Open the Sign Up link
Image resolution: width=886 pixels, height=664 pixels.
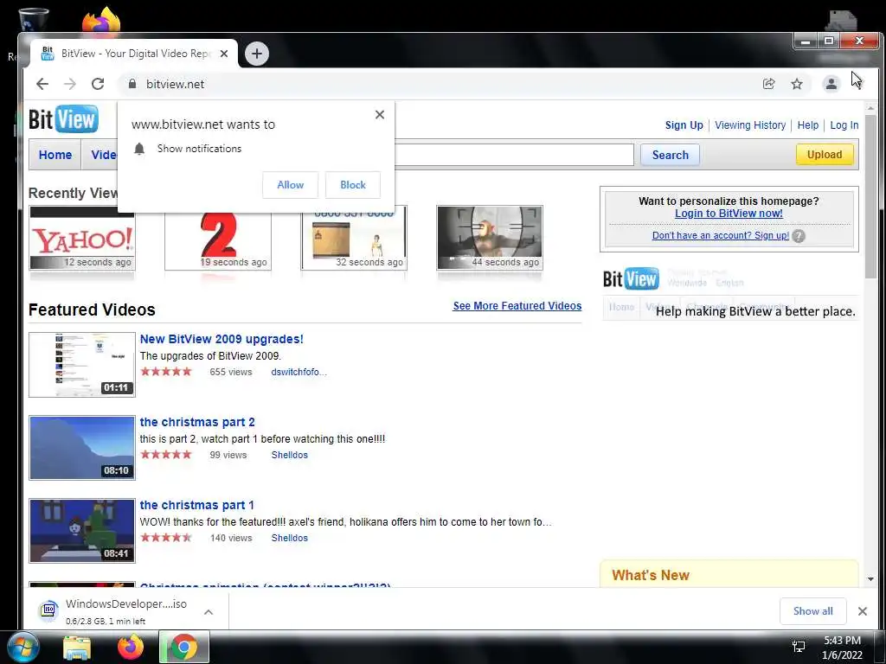tap(684, 125)
